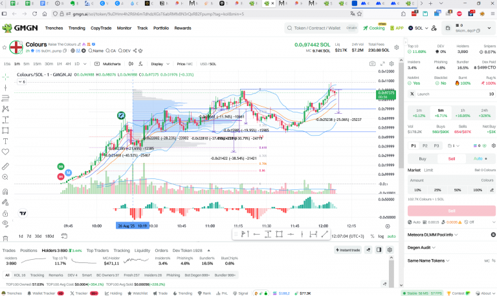Open the token website globe icon
Viewport: 497px width, 296px height.
point(73,50)
